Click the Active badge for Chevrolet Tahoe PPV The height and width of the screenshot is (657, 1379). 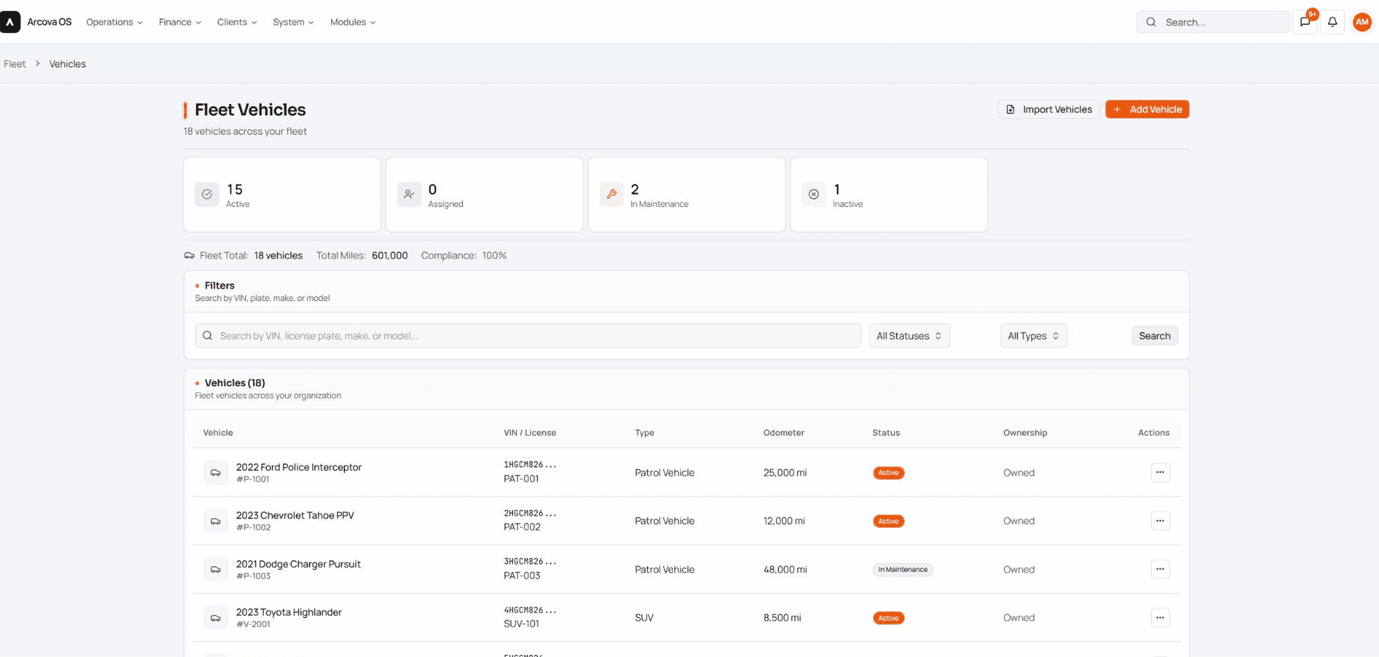click(888, 521)
